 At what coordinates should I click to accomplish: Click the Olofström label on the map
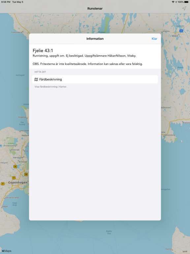point(166,107)
